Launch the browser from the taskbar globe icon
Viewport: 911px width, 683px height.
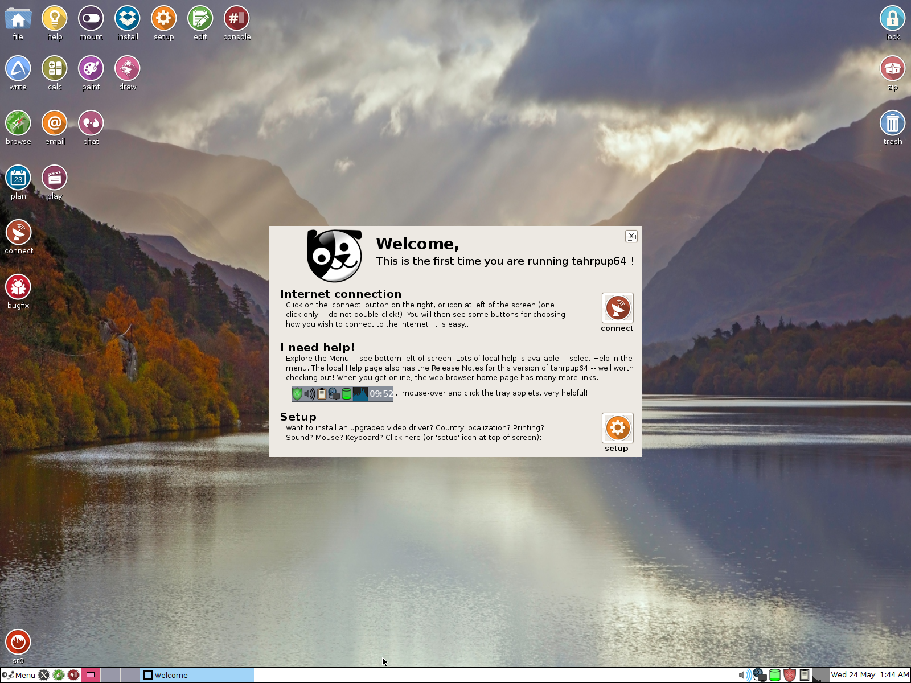click(58, 675)
